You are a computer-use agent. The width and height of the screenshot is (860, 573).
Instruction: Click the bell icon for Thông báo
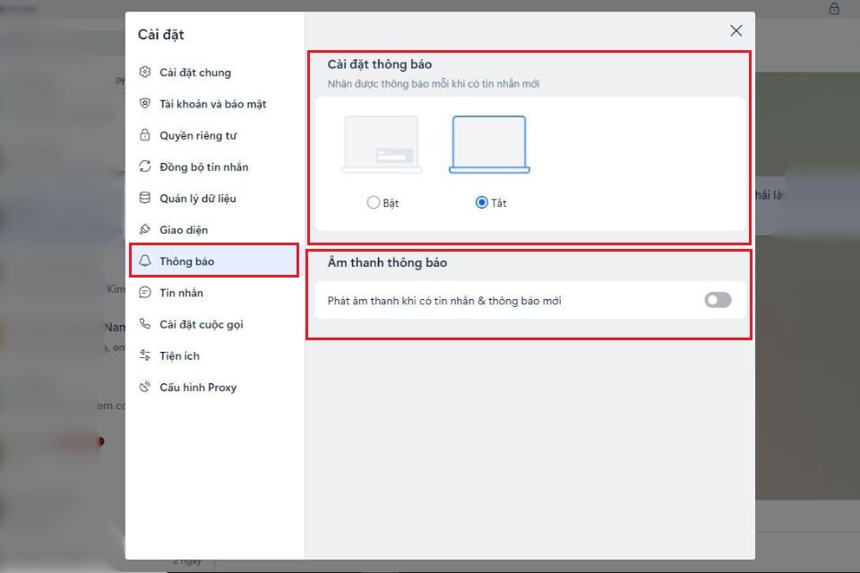145,261
